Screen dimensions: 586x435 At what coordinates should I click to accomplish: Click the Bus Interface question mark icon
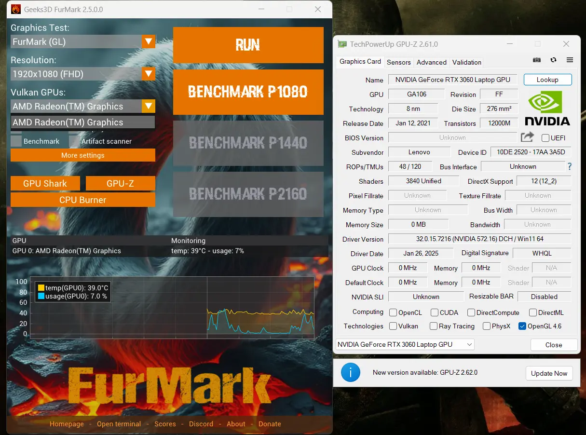click(x=570, y=166)
